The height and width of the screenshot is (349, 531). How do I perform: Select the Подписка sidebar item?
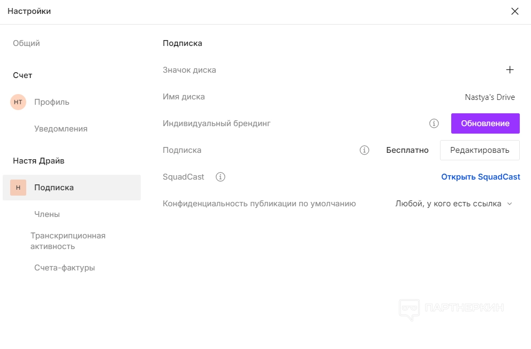coord(54,188)
